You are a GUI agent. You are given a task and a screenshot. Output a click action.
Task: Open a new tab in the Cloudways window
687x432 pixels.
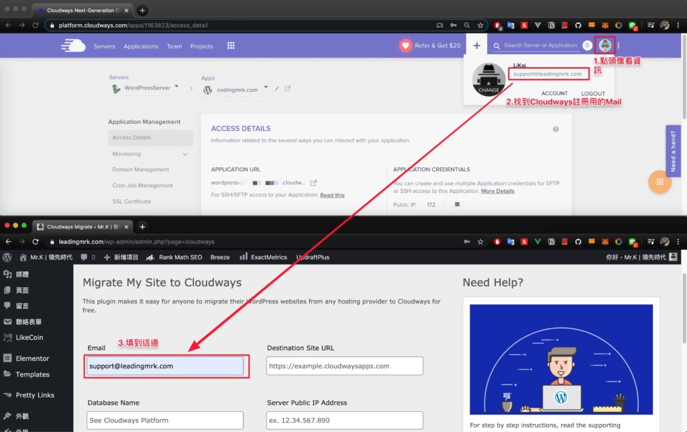[x=142, y=10]
